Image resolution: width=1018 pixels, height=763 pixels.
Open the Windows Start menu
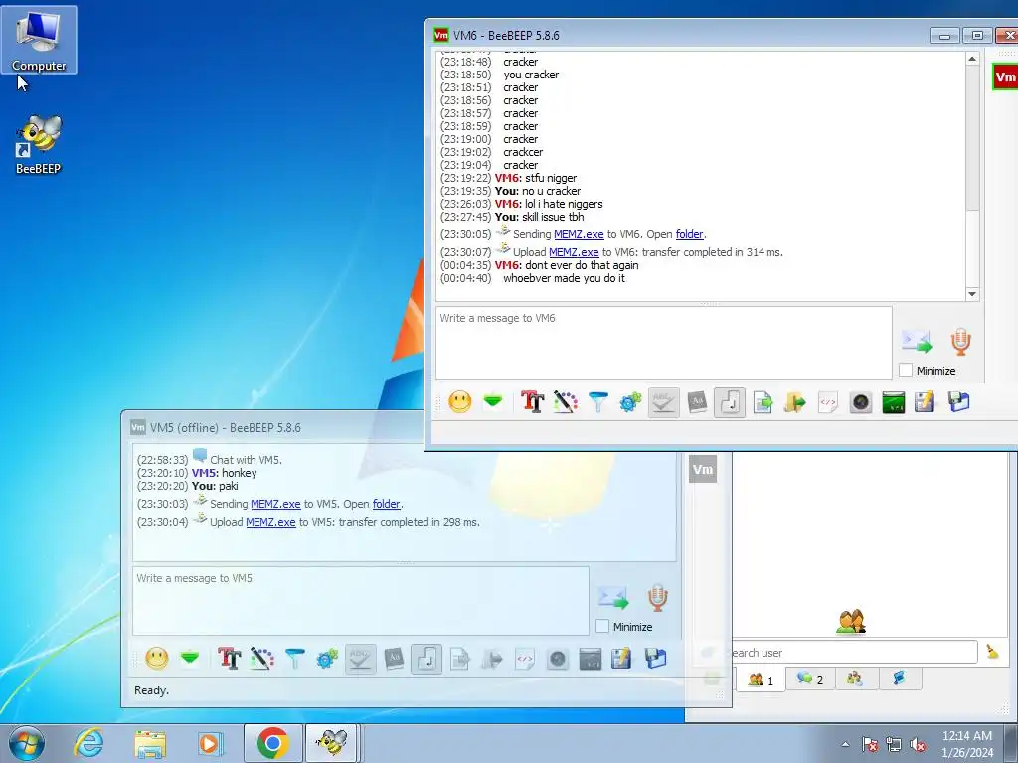coord(27,743)
